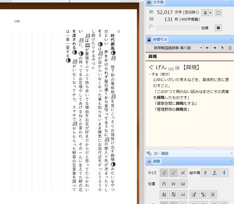Reset character shift with crossed A icon

[x=213, y=194]
